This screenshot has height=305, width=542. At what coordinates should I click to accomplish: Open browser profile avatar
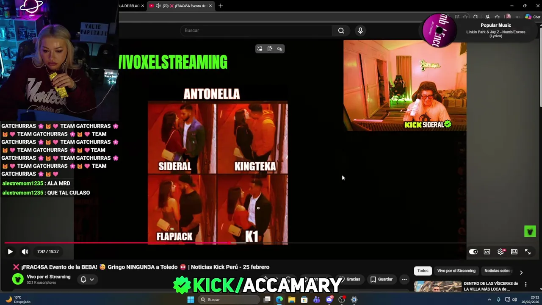[508, 17]
